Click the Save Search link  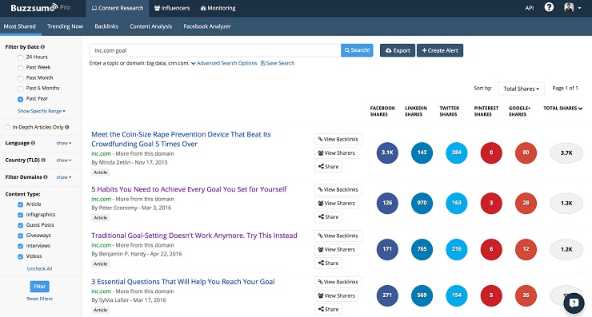tap(278, 63)
